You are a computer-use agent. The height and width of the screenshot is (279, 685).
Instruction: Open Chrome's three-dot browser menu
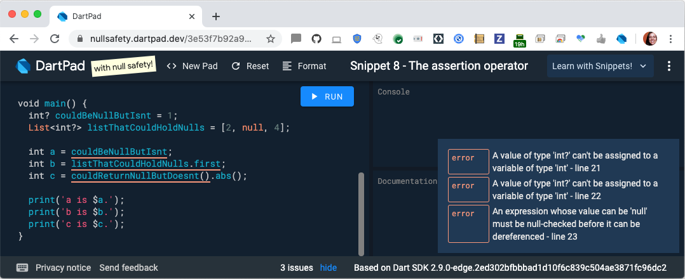[x=671, y=39]
